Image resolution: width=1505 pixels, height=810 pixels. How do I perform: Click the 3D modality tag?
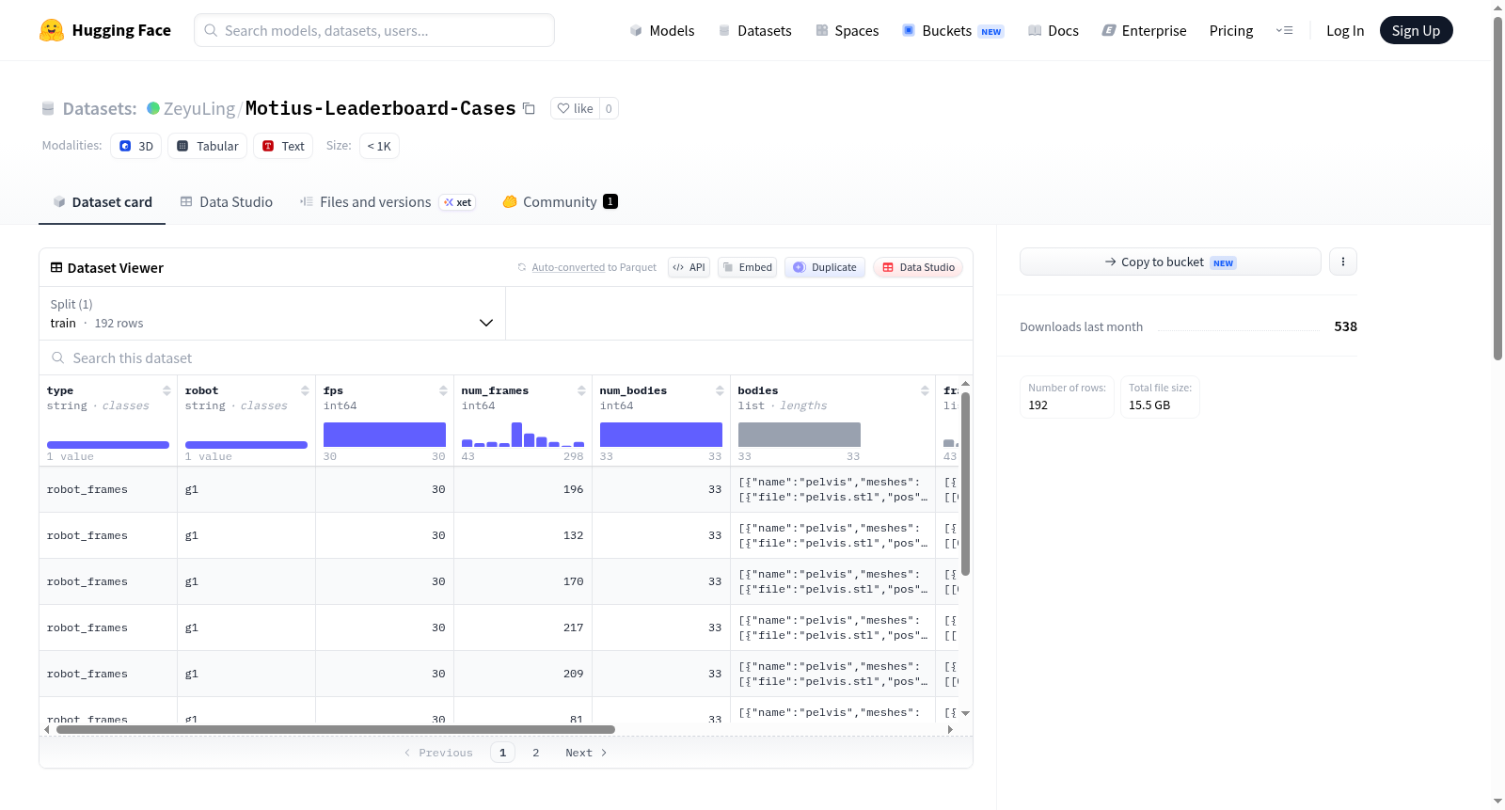pyautogui.click(x=136, y=146)
